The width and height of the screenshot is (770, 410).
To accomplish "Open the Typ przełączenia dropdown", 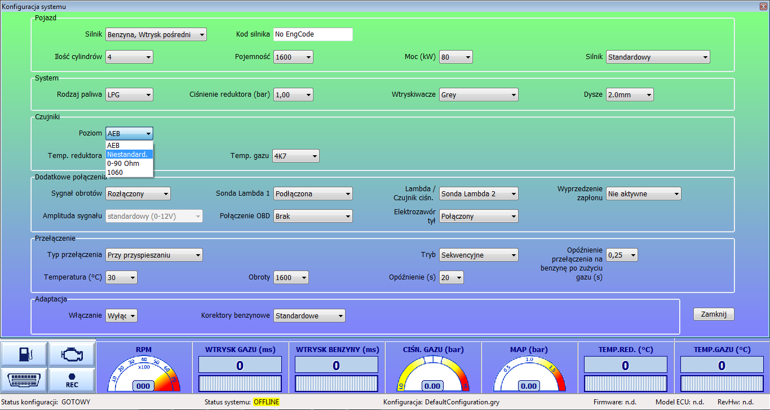I will pos(154,255).
